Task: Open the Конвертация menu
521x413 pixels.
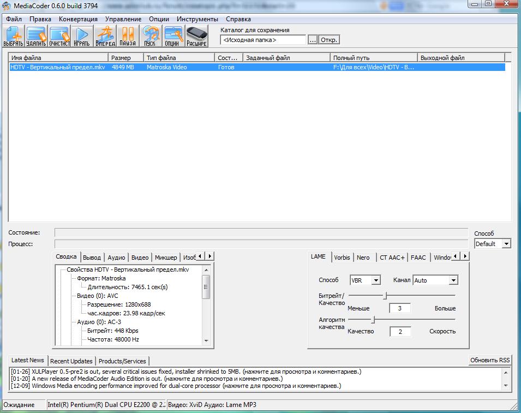Action: [x=78, y=19]
